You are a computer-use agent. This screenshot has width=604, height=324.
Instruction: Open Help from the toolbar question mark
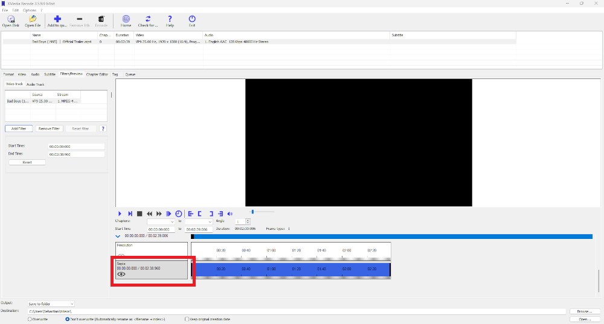[x=170, y=19]
